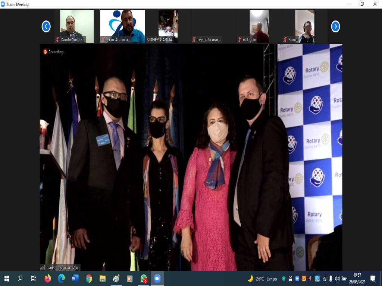Viewport: 382px width, 286px height.
Task: Open File Explorer from taskbar
Action: point(103,279)
